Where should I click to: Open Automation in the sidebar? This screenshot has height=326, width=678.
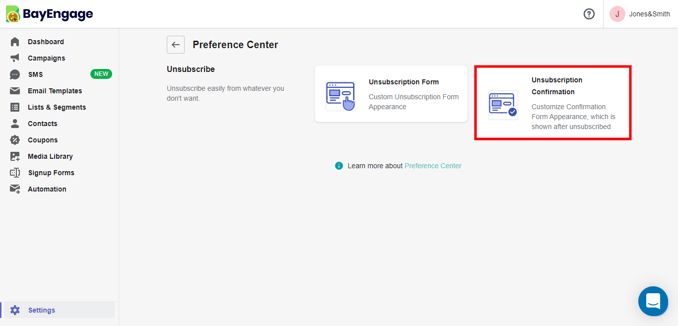tap(47, 189)
